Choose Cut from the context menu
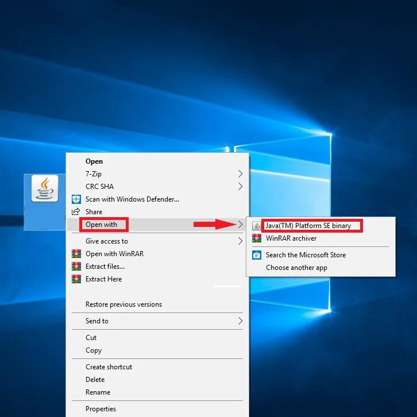 157,338
